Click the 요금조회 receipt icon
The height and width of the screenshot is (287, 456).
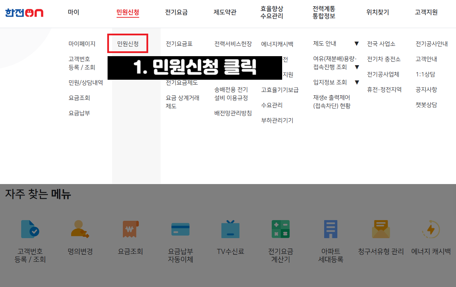click(x=130, y=229)
